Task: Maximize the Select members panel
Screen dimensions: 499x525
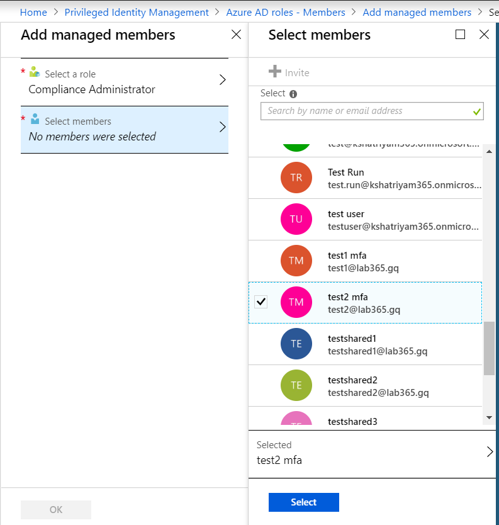Action: tap(460, 34)
